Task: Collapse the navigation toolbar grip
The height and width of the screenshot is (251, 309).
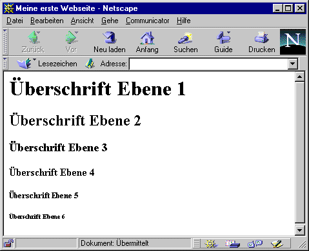Action: (x=5, y=42)
